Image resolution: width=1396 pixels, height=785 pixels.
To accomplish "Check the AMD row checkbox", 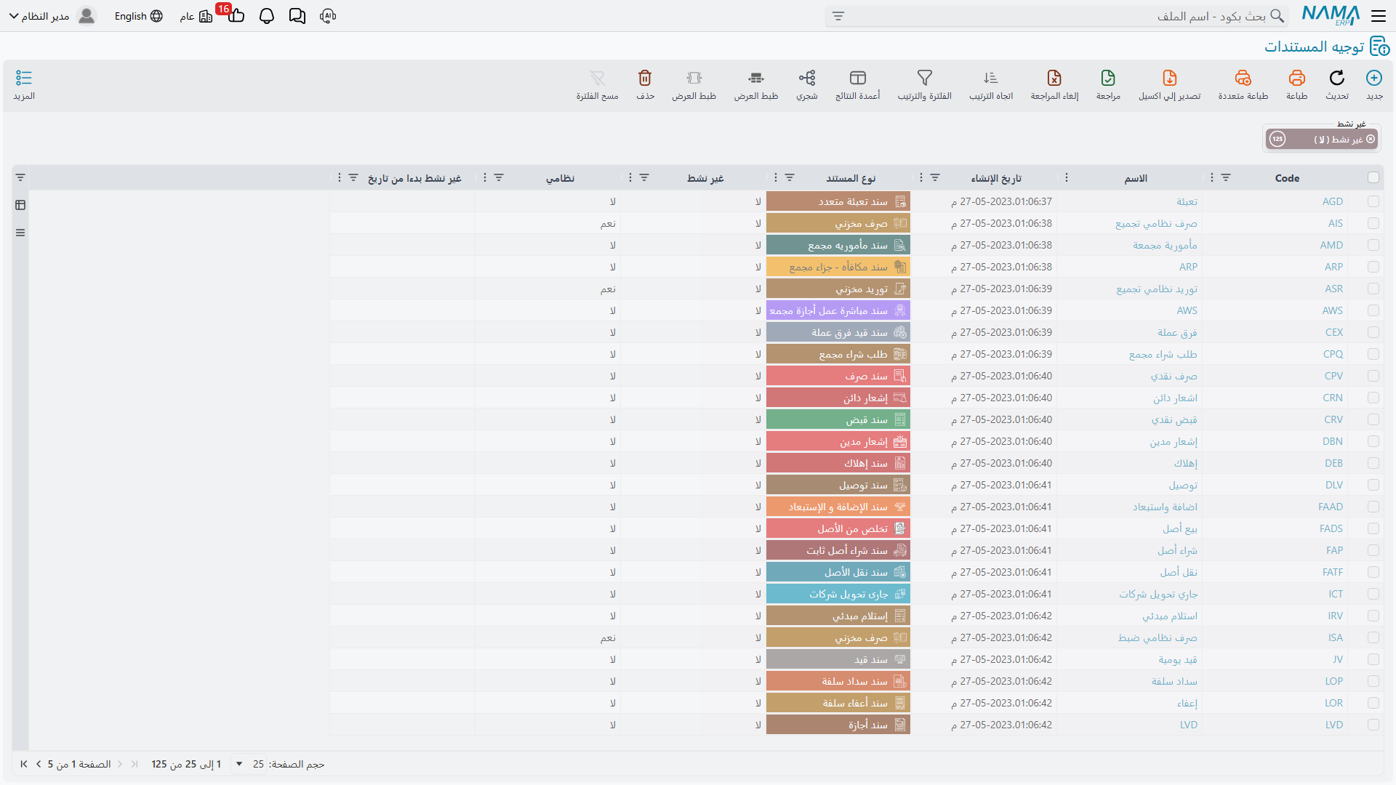I will click(1373, 246).
